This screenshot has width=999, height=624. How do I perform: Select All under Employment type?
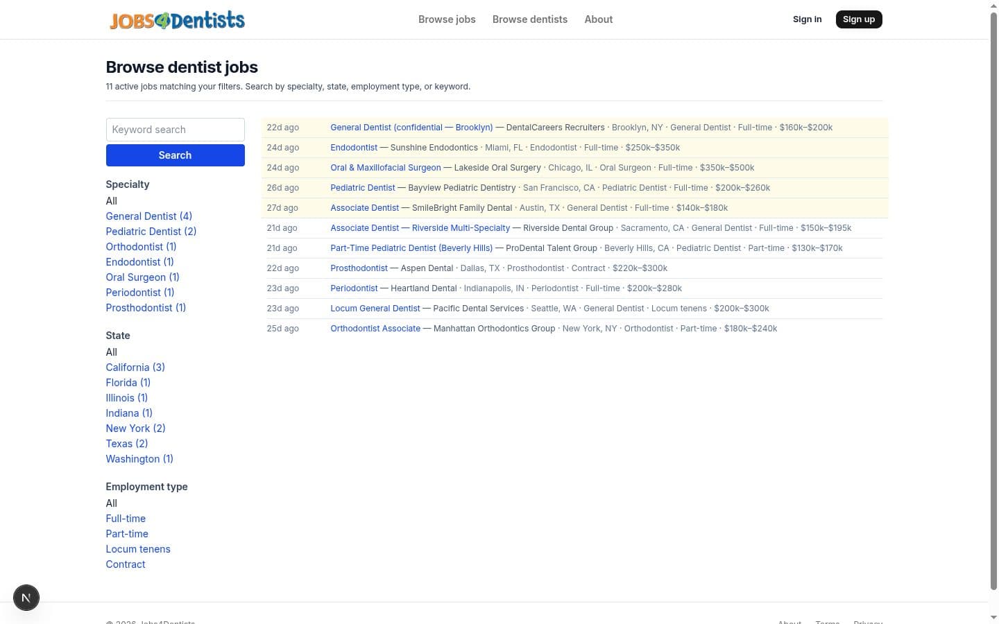tap(111, 503)
